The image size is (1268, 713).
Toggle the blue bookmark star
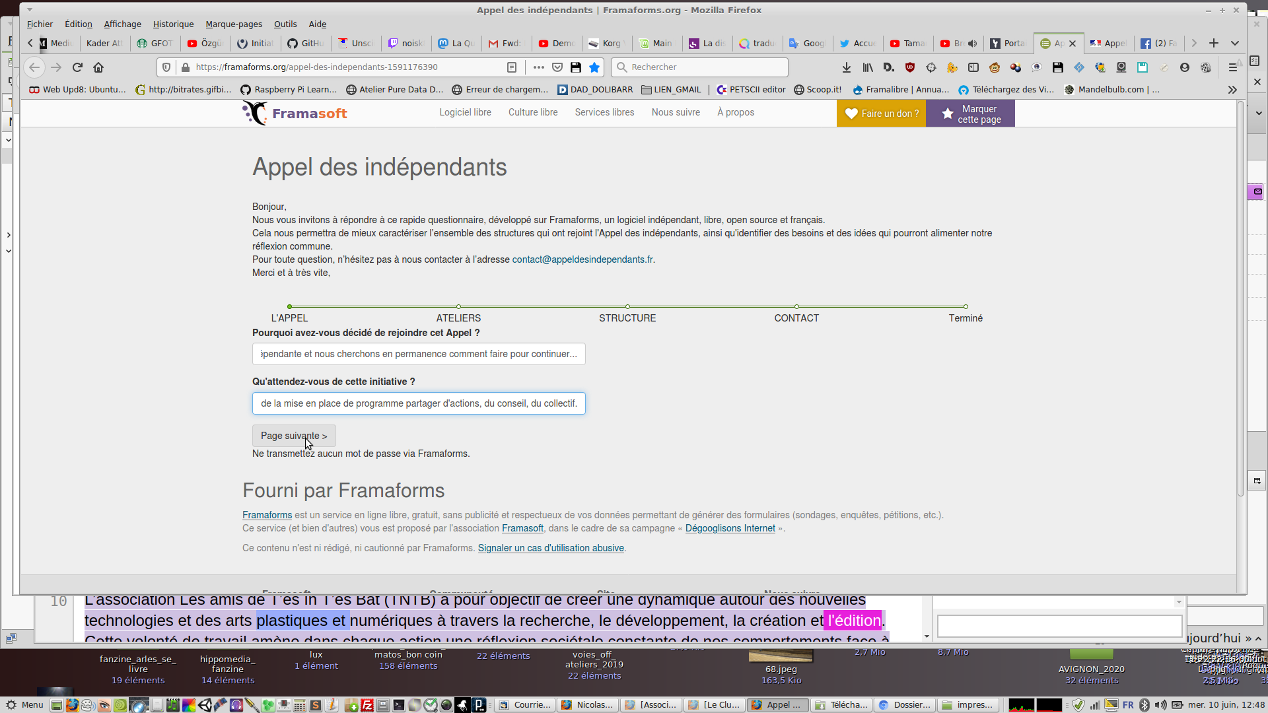click(x=594, y=67)
